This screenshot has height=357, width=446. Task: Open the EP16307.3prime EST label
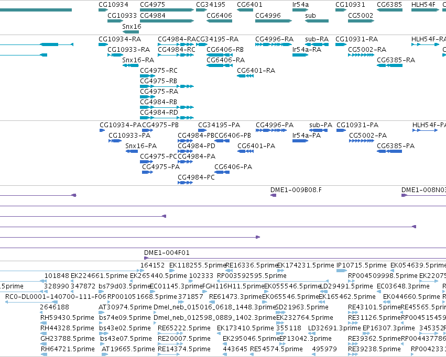click(388, 328)
